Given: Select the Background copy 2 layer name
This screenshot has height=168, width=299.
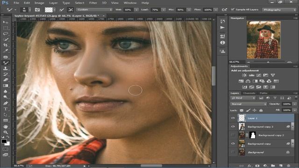Looking at the screenshot, I should pyautogui.click(x=271, y=135).
